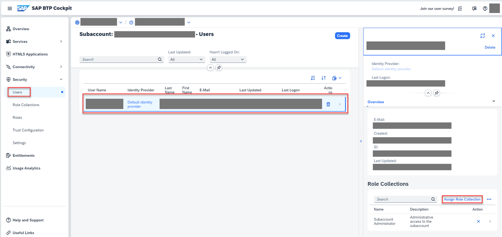Click the Role Collections search magnifier
The height and width of the screenshot is (237, 502).
coord(433,199)
